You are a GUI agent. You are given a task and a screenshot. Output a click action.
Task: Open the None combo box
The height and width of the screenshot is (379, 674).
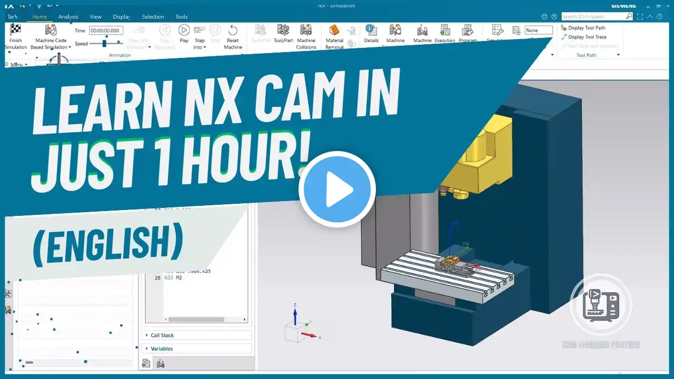click(539, 31)
